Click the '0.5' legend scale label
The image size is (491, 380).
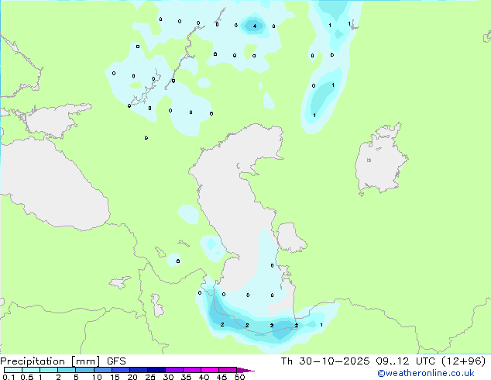tap(27, 377)
